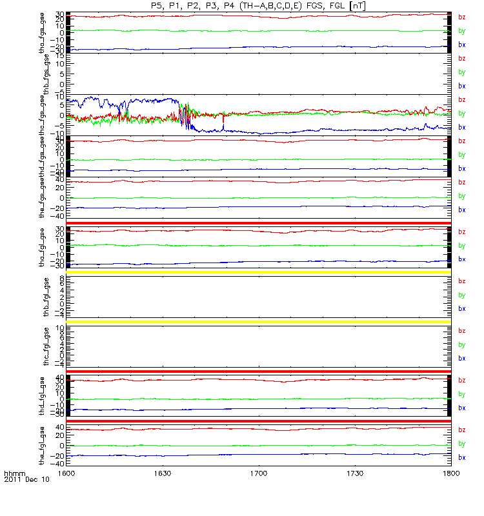Click the the_fgs_gse y-axis label

click(42, 198)
